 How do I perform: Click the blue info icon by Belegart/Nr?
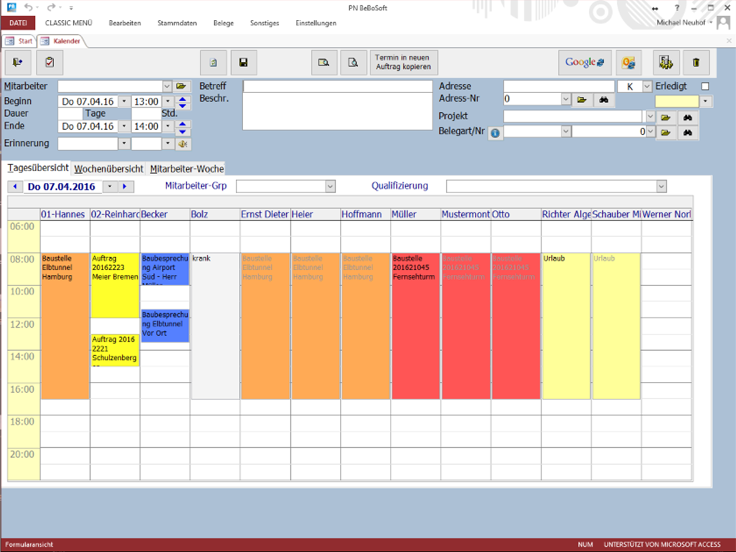(x=495, y=133)
